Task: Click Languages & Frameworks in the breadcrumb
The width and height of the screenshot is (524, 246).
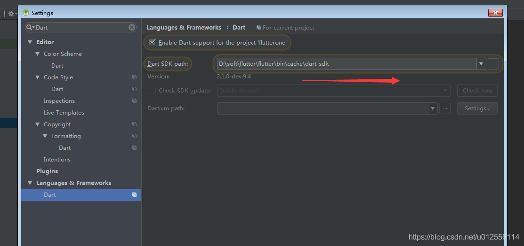Action: tap(184, 28)
